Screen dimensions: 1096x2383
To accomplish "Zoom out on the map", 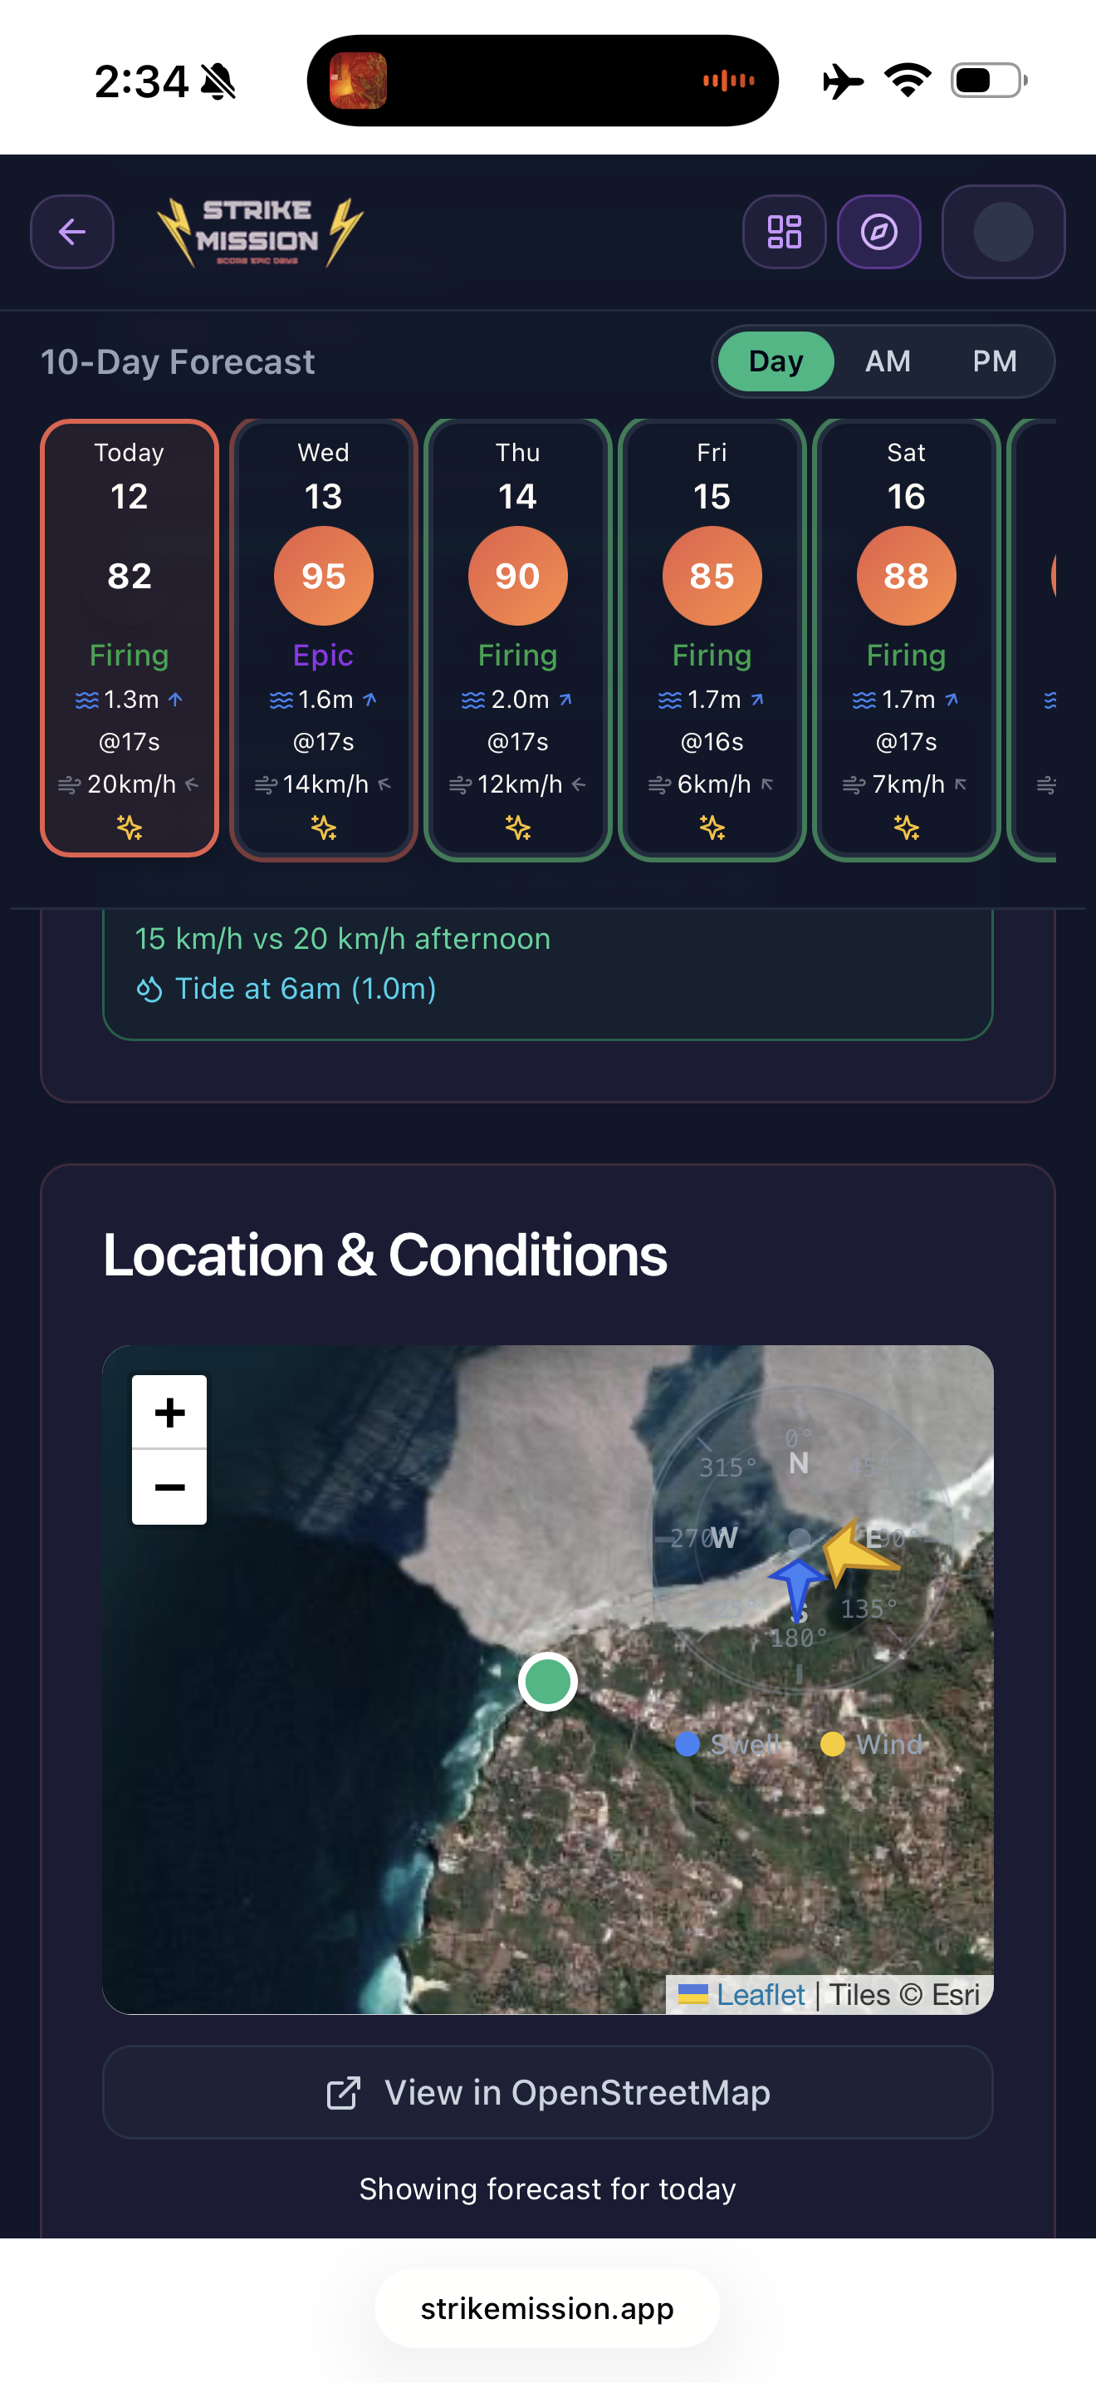I will [x=169, y=1486].
